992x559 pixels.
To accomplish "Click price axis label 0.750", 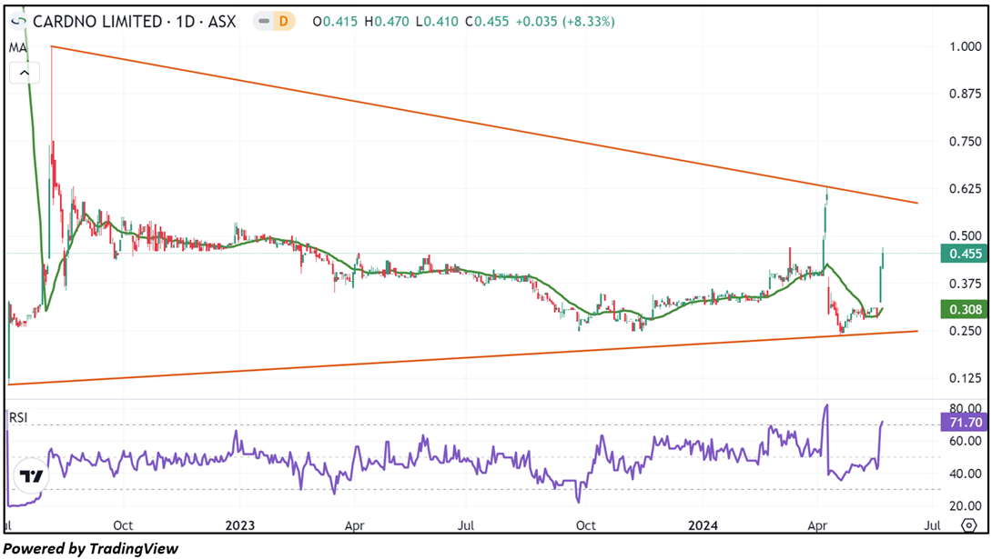I will 966,141.
